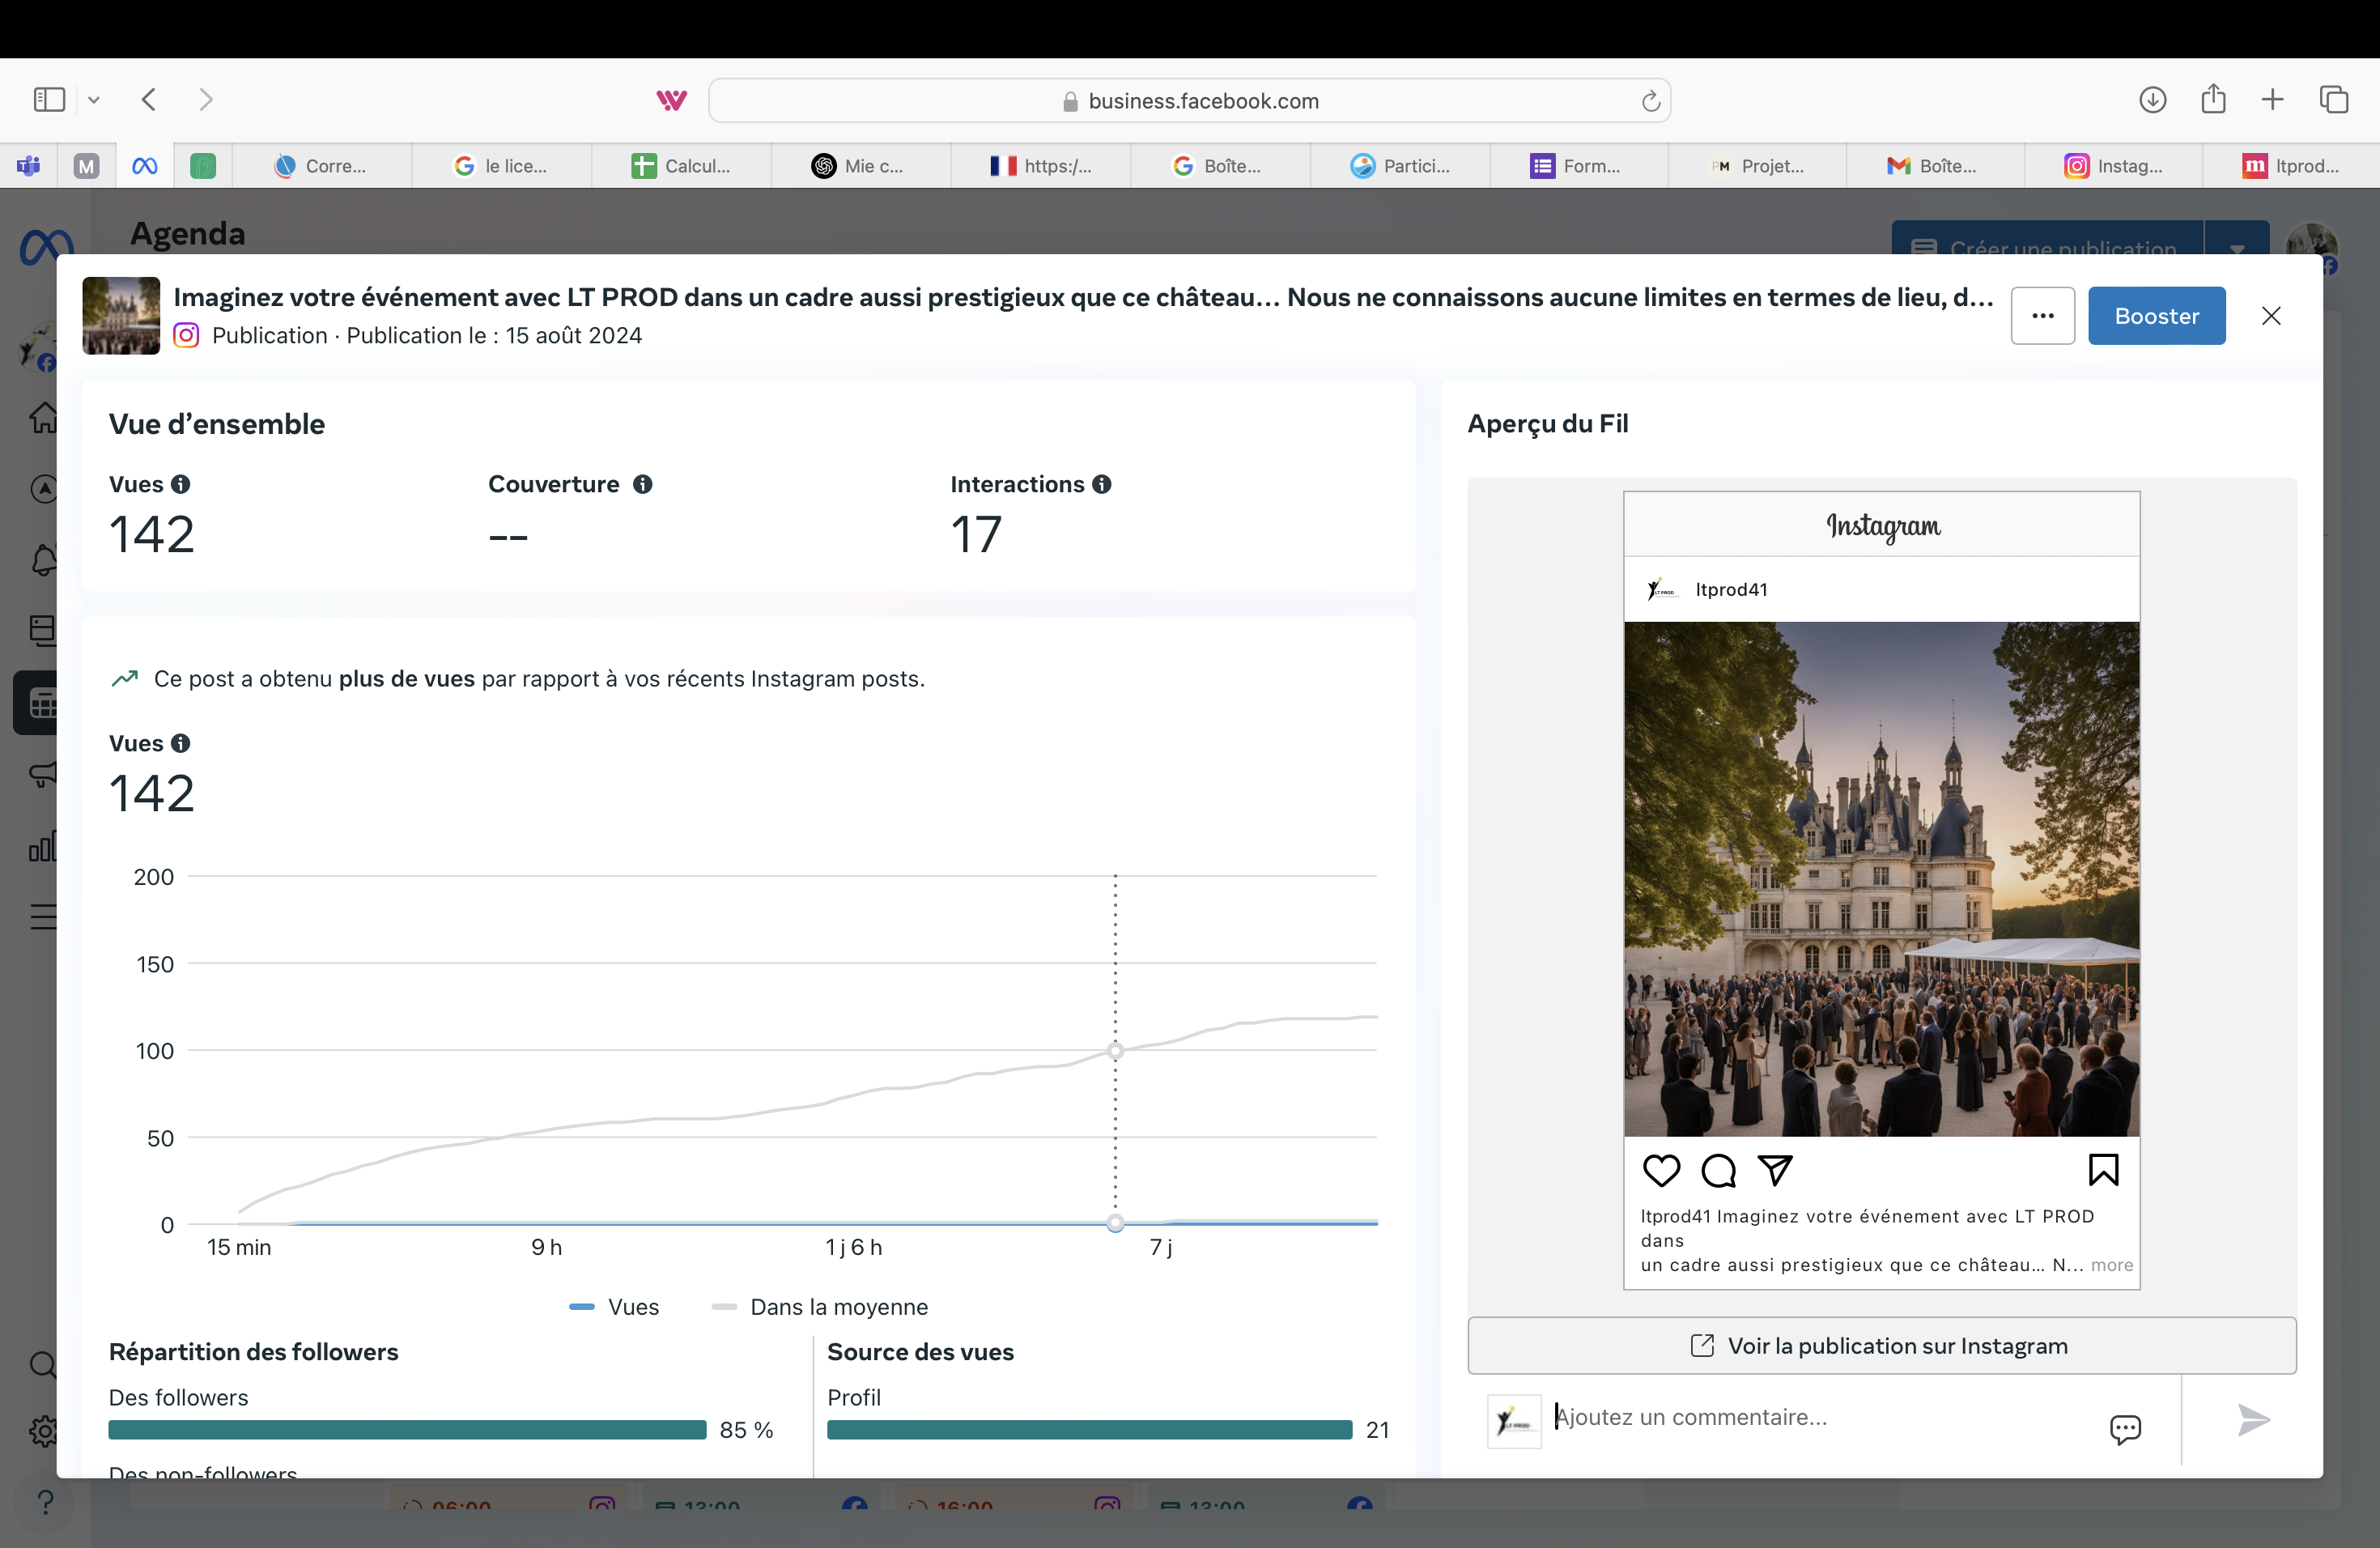The image size is (2380, 1548).
Task: Click the Instagram comment bubble icon
Action: coord(1718,1170)
